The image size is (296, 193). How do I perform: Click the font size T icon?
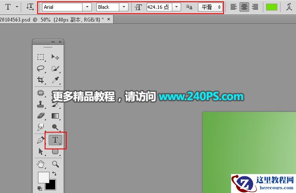138,7
